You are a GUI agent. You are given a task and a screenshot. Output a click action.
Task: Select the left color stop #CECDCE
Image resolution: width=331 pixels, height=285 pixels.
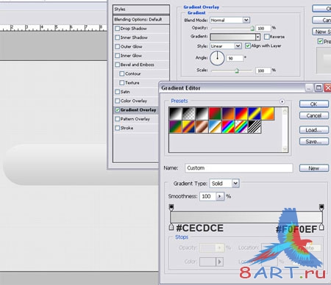click(x=171, y=227)
